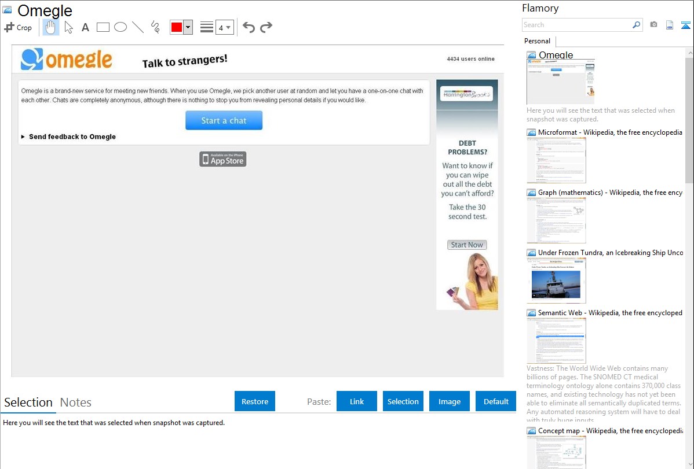Click the "Microformat - Wikipedia" snapshot title
The width and height of the screenshot is (694, 469).
[610, 132]
